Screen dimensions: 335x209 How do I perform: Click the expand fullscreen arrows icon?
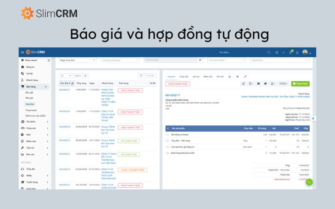coord(245,77)
